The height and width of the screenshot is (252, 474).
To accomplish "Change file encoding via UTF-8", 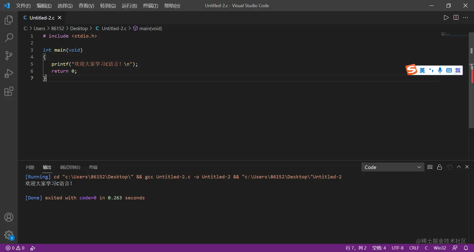I will [398, 248].
